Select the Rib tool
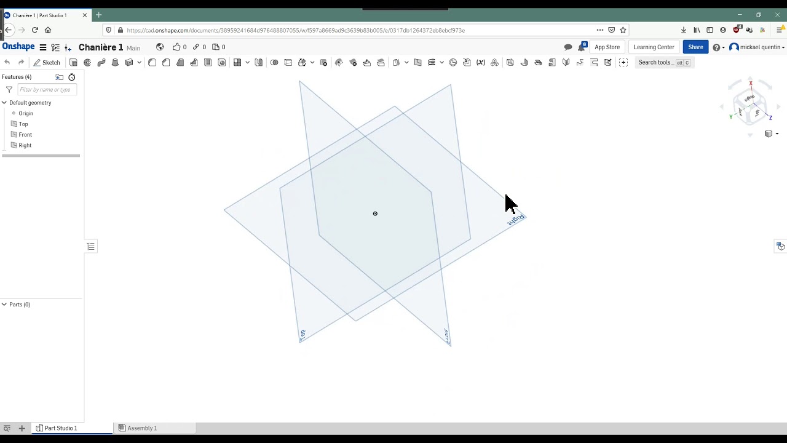The width and height of the screenshot is (787, 443). (194, 62)
